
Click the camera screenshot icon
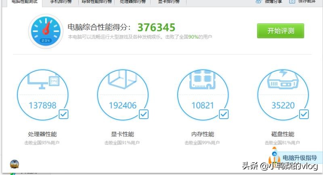(x=292, y=2)
